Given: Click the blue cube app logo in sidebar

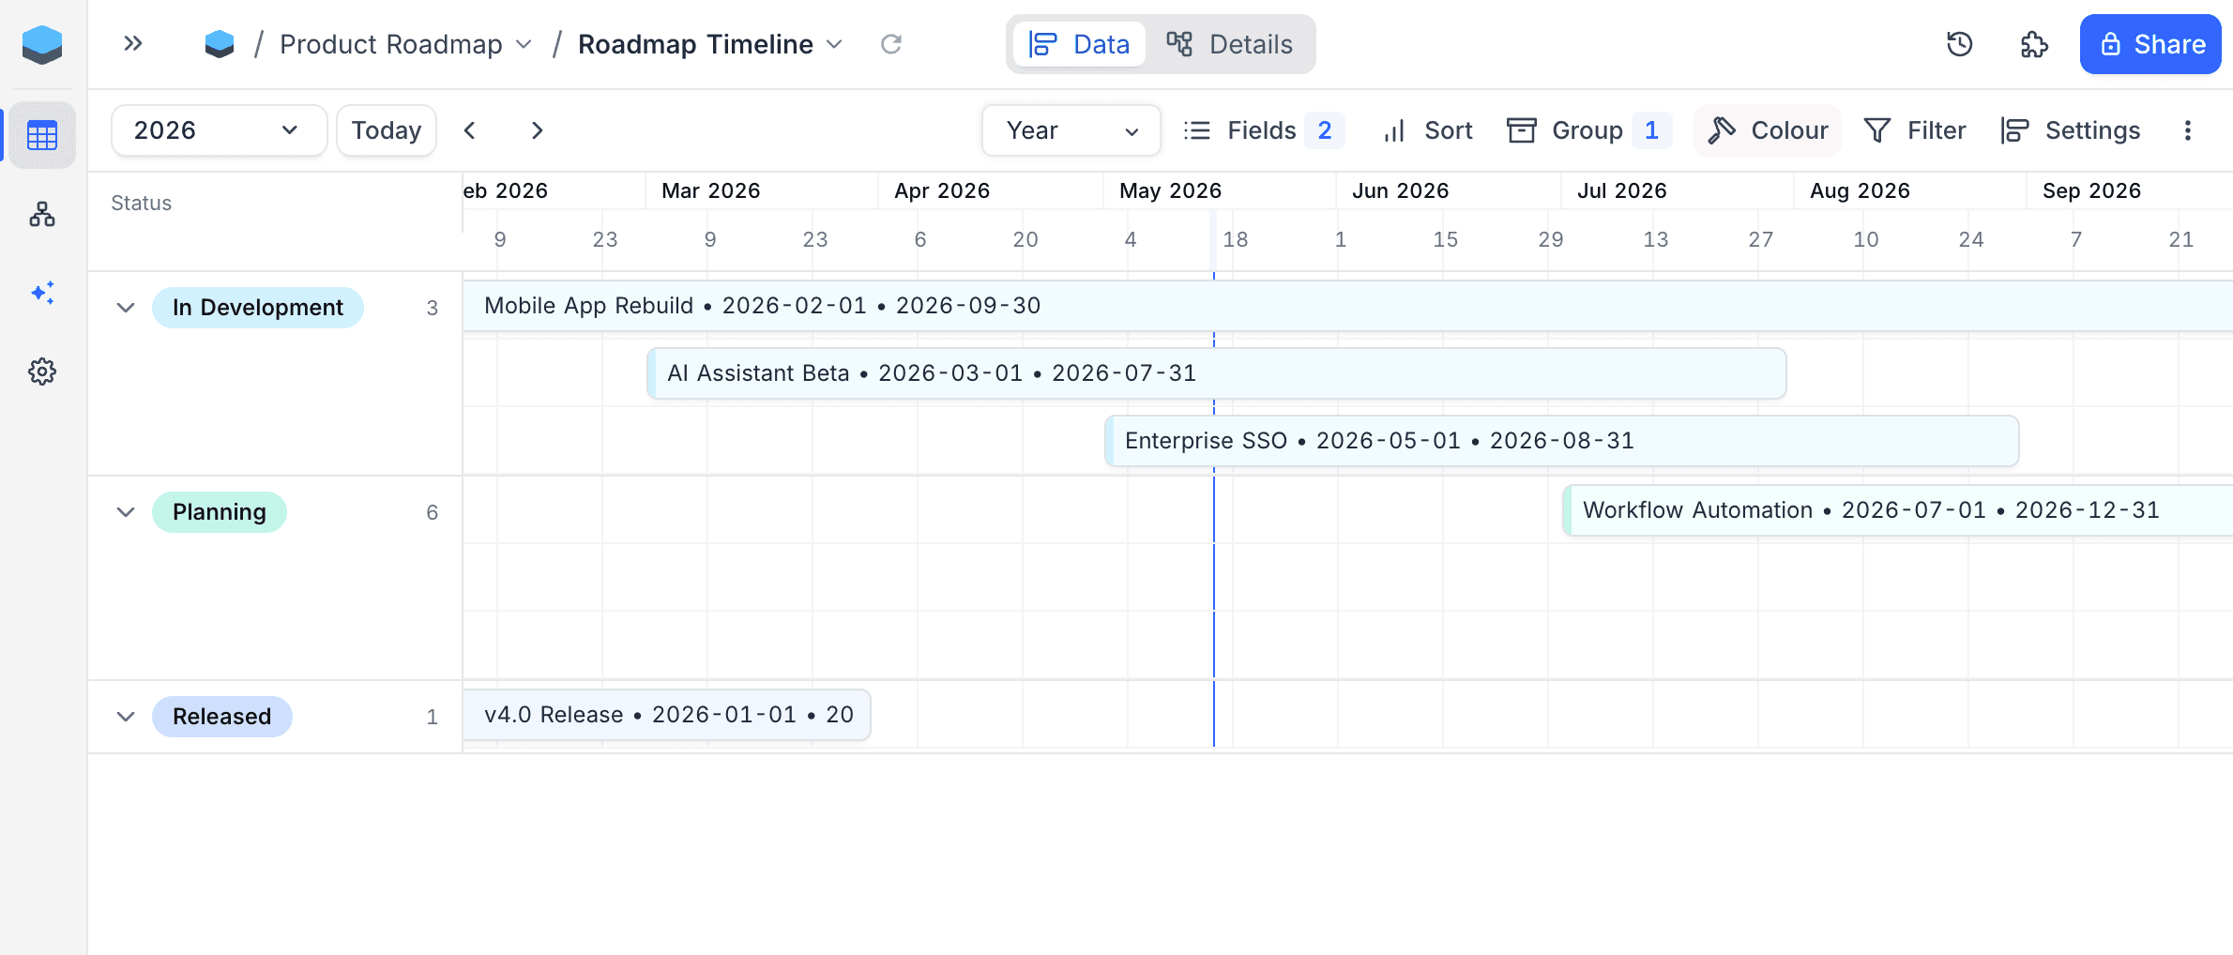Looking at the screenshot, I should pyautogui.click(x=42, y=44).
